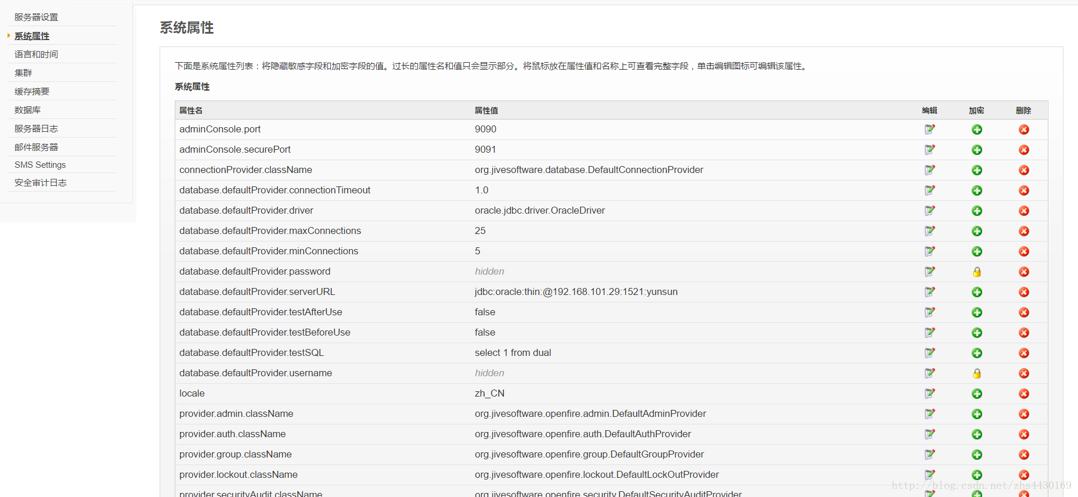The image size is (1078, 497).
Task: Open the 语言和时间 sidebar page
Action: [36, 55]
